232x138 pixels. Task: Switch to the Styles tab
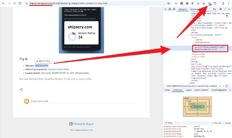[167, 90]
